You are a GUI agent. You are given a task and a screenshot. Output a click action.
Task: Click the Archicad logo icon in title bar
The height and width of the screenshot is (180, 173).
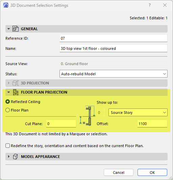click(x=6, y=5)
